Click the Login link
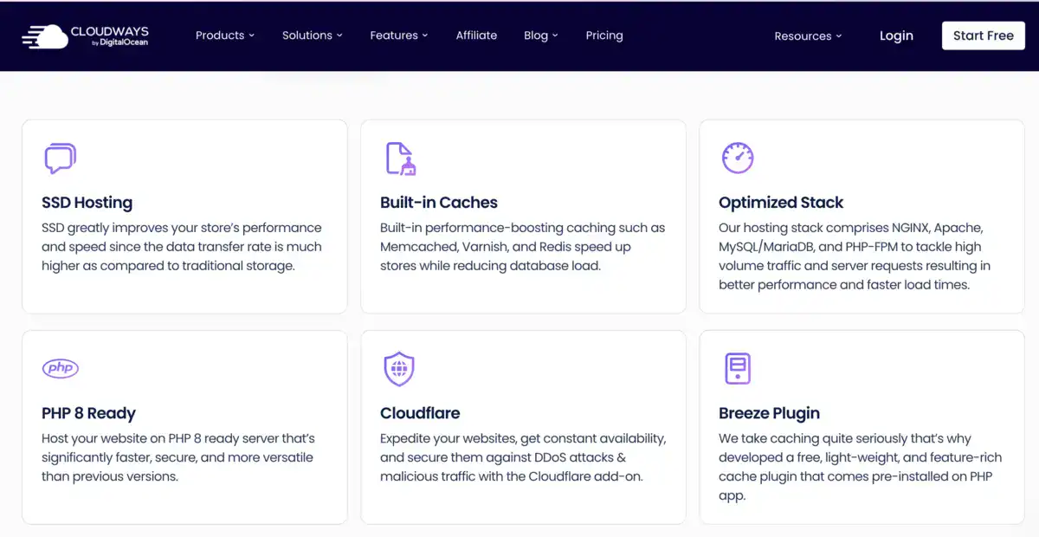 click(896, 36)
